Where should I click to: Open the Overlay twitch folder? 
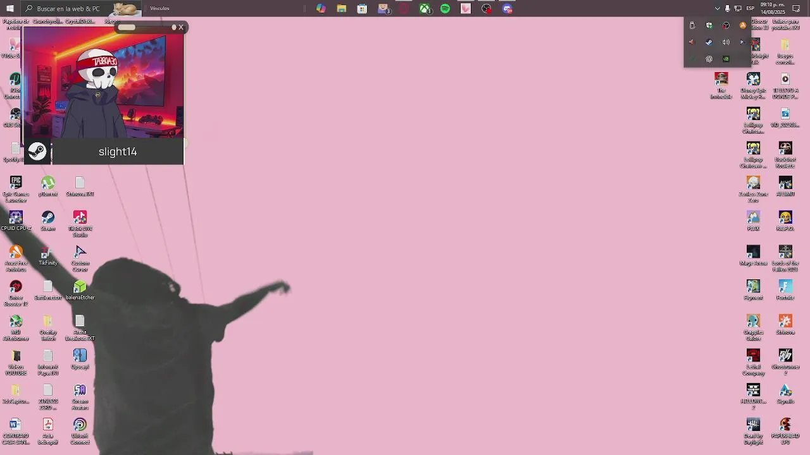[x=48, y=328]
